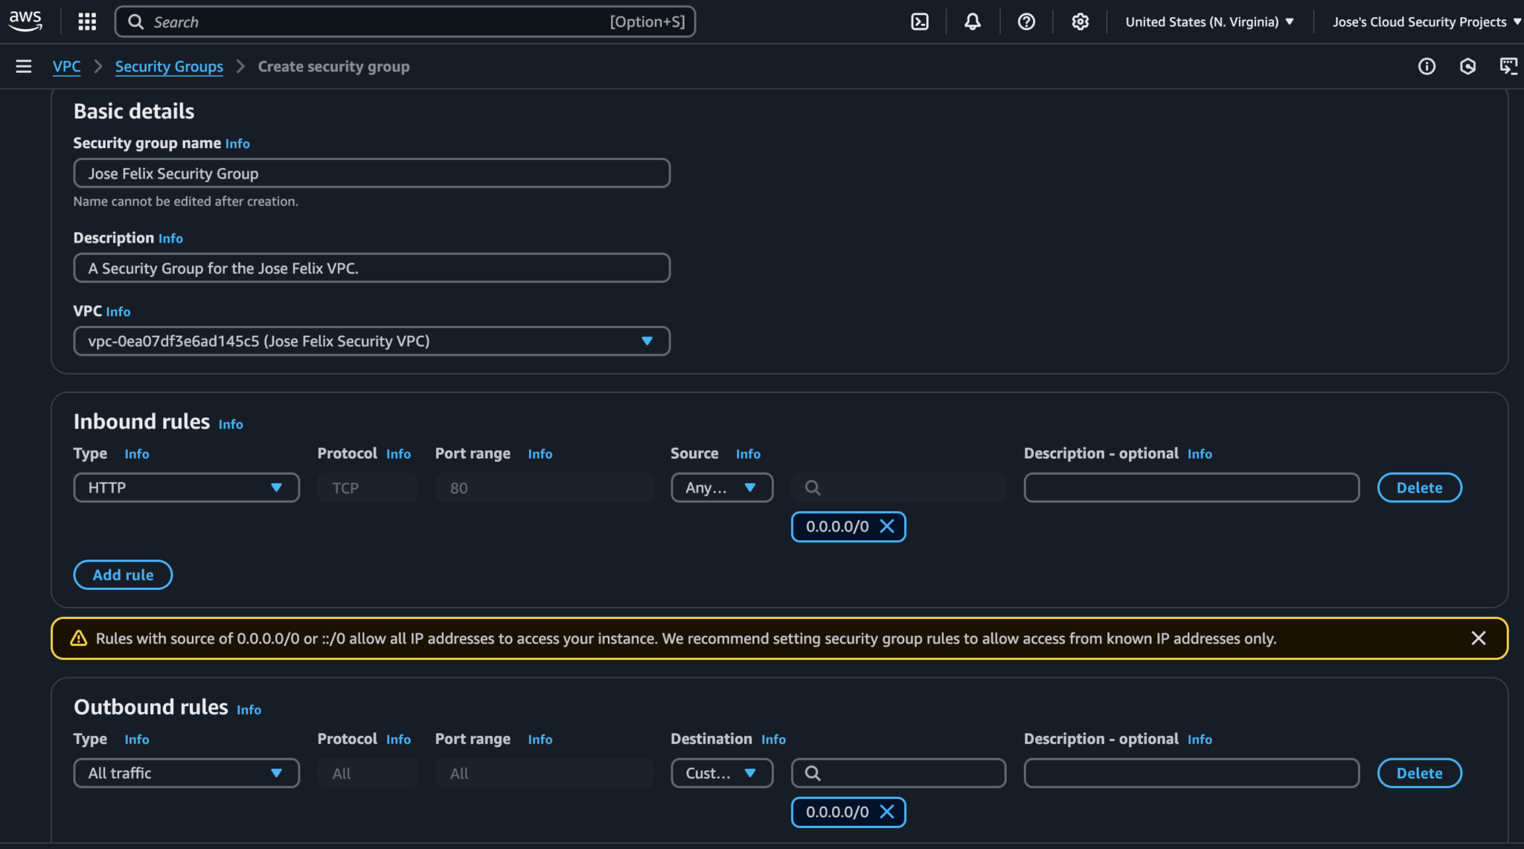Remove the 0.0.0.0/0 inbound source tag
Viewport: 1524px width, 849px height.
(886, 526)
